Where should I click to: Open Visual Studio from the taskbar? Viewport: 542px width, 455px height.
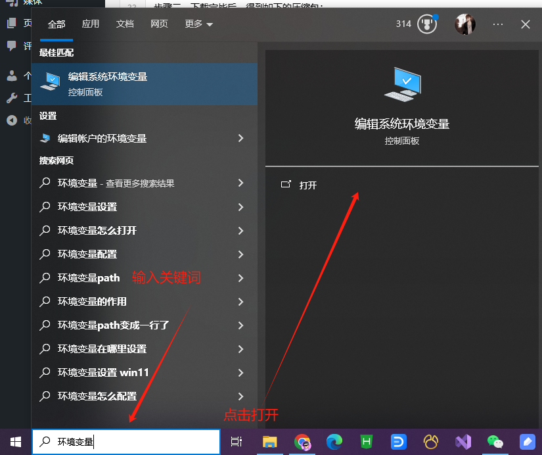point(463,442)
